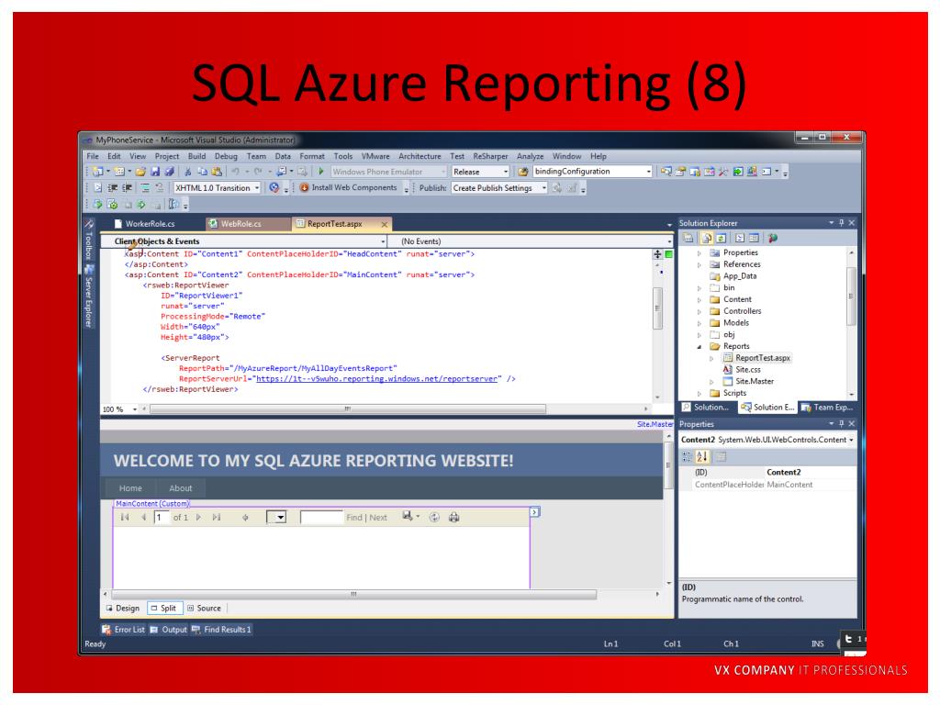Click Solution Explorer Properties icon

point(688,238)
